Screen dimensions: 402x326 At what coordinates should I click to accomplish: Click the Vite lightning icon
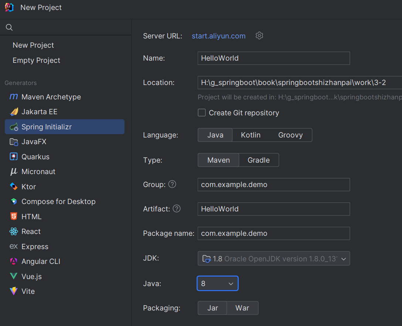click(x=14, y=291)
